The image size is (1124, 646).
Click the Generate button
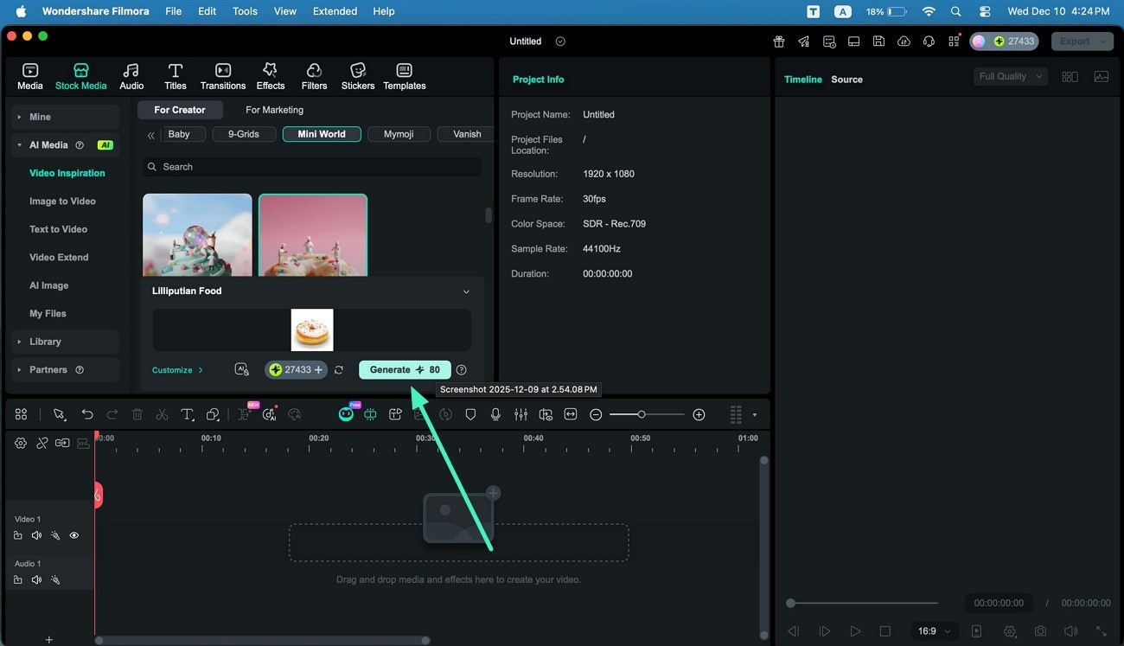404,369
